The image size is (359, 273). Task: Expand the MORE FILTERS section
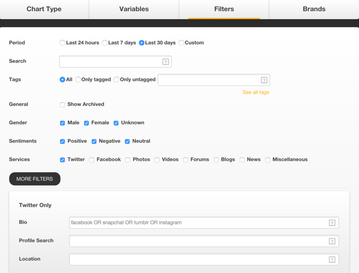click(35, 179)
